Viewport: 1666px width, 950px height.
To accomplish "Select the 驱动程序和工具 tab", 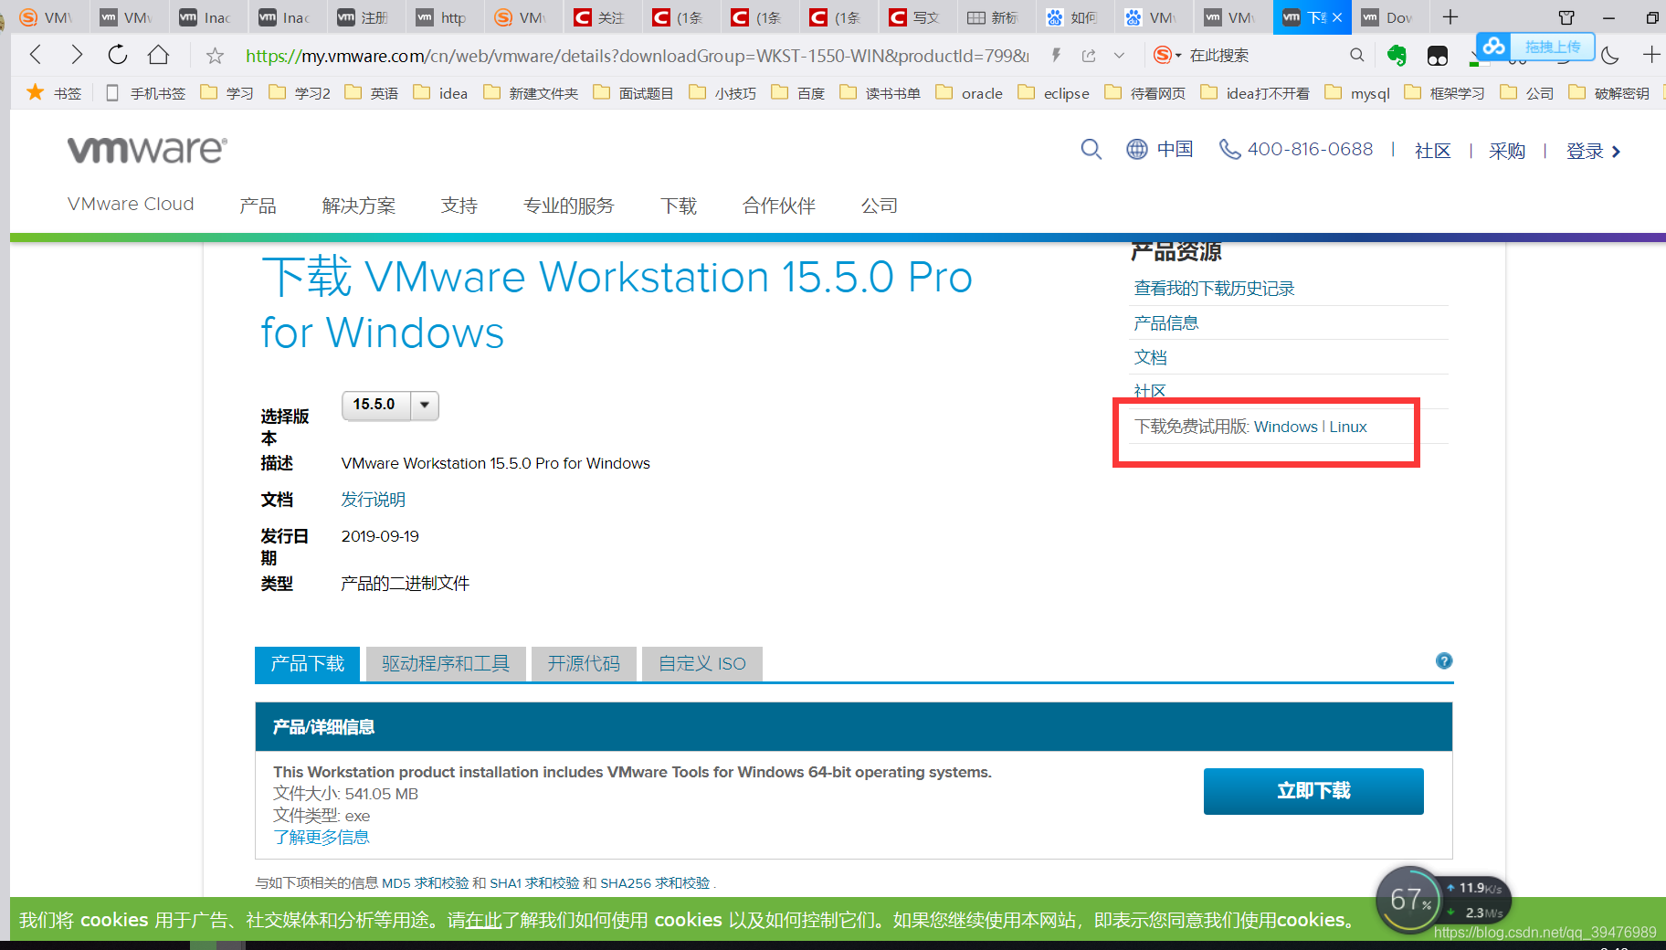I will pos(446,664).
